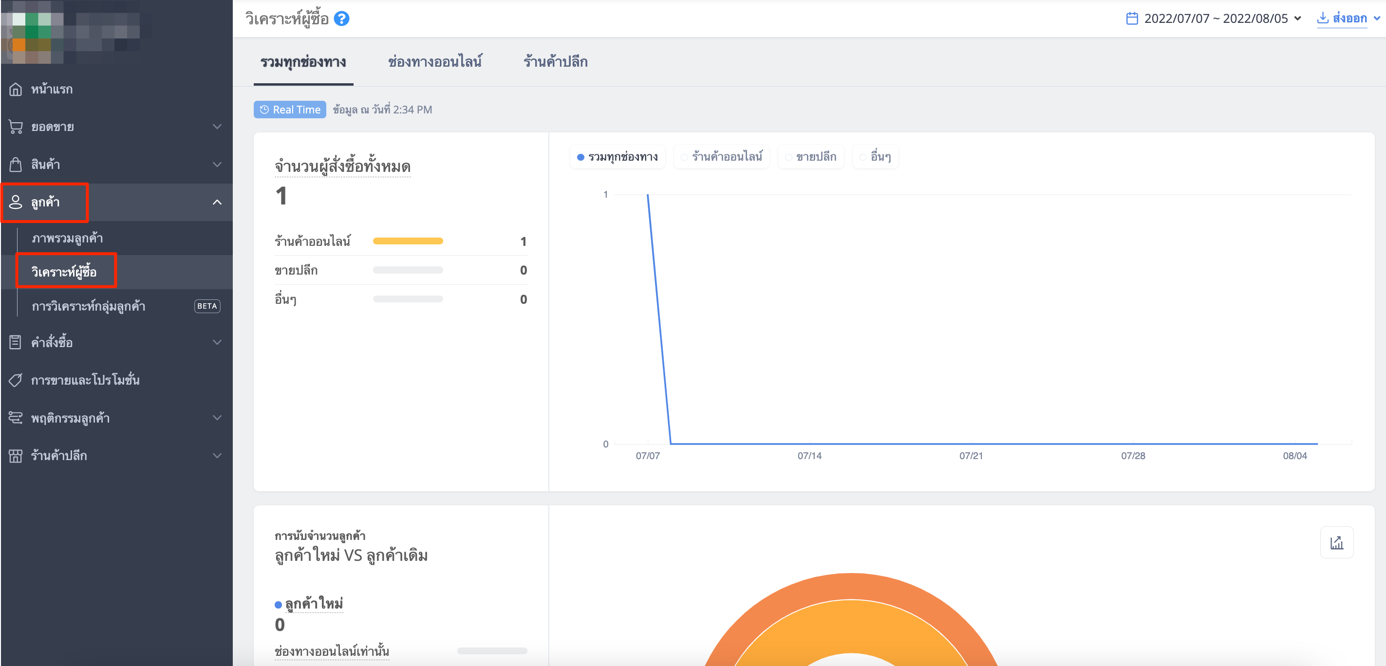Toggle the อื่นๆ chart series
The image size is (1386, 666).
[876, 157]
